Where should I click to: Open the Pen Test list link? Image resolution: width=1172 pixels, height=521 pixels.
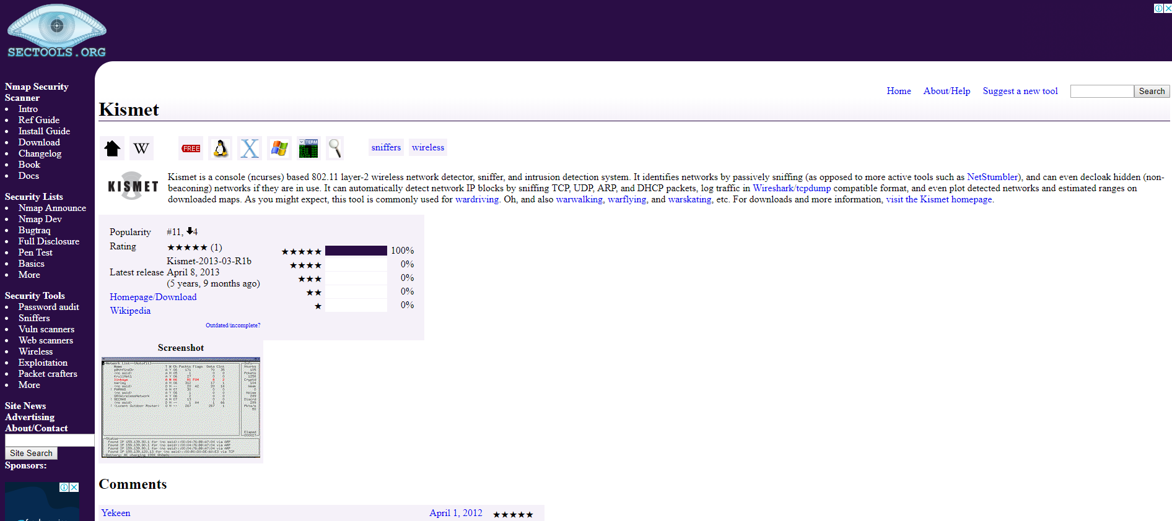click(x=35, y=252)
